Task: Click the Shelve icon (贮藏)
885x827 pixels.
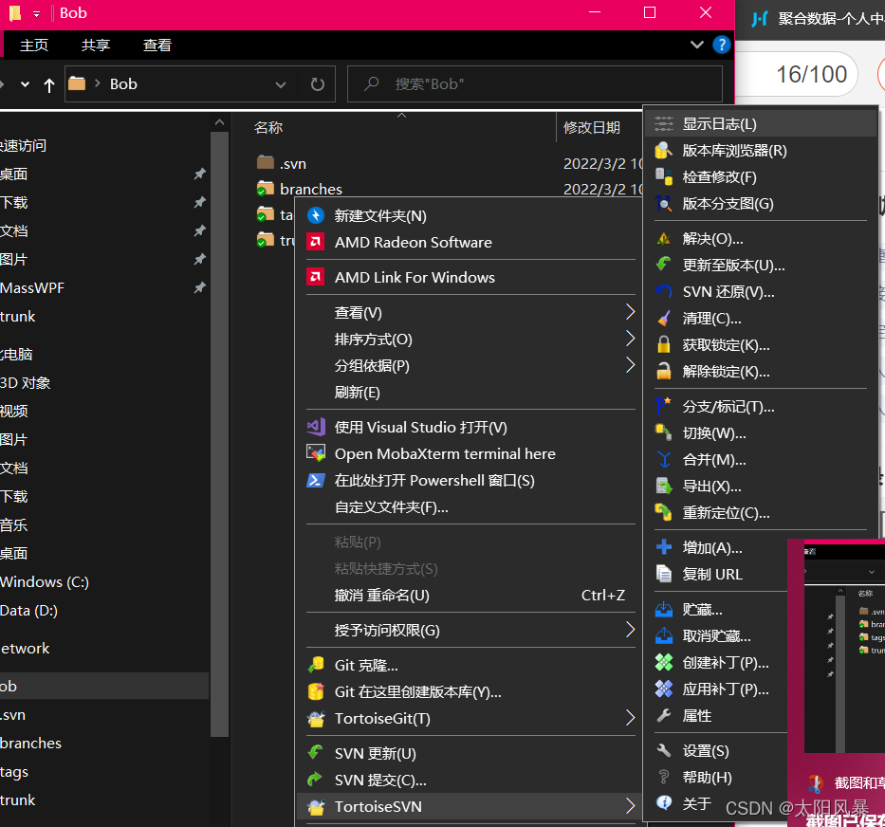Action: [x=664, y=610]
